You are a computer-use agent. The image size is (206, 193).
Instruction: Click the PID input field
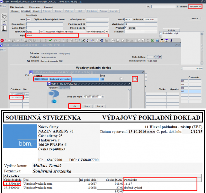[163, 6]
